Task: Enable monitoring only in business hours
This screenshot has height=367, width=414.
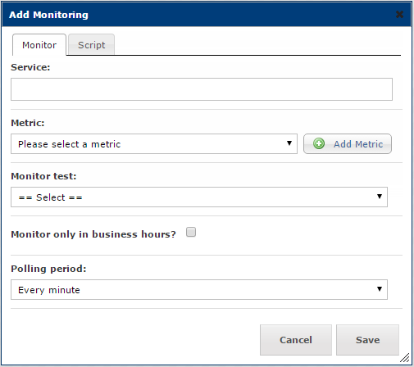Action: [x=191, y=232]
